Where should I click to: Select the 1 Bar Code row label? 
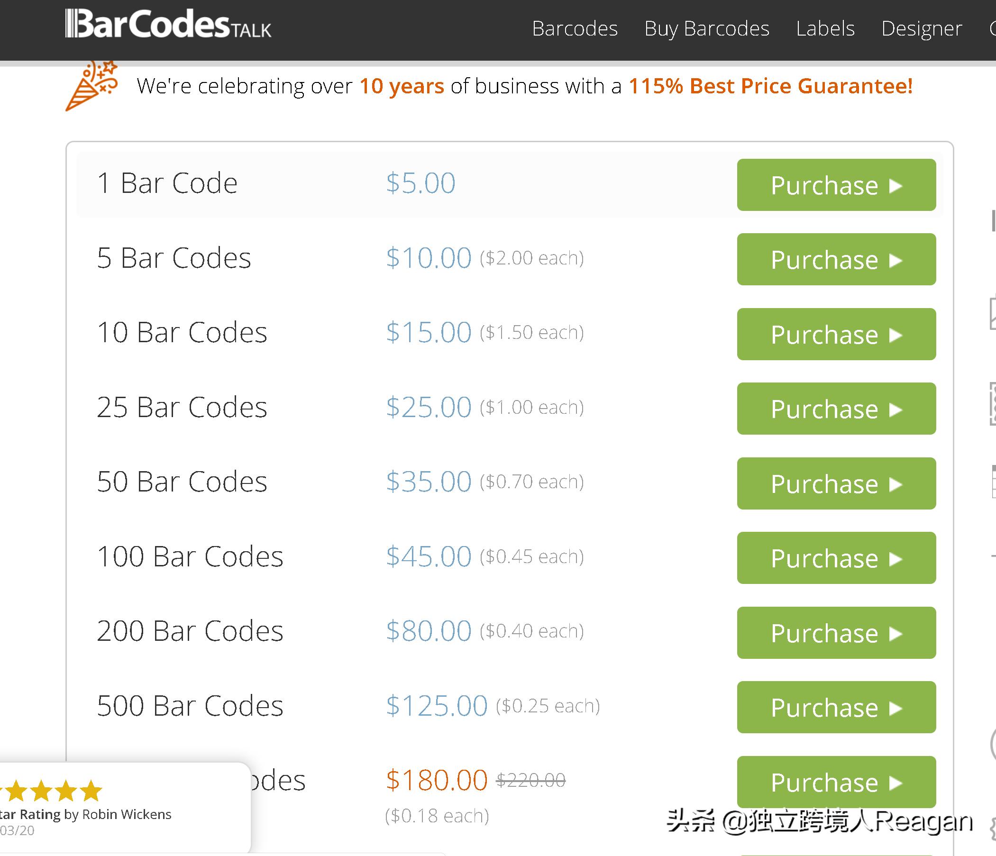[x=167, y=183]
